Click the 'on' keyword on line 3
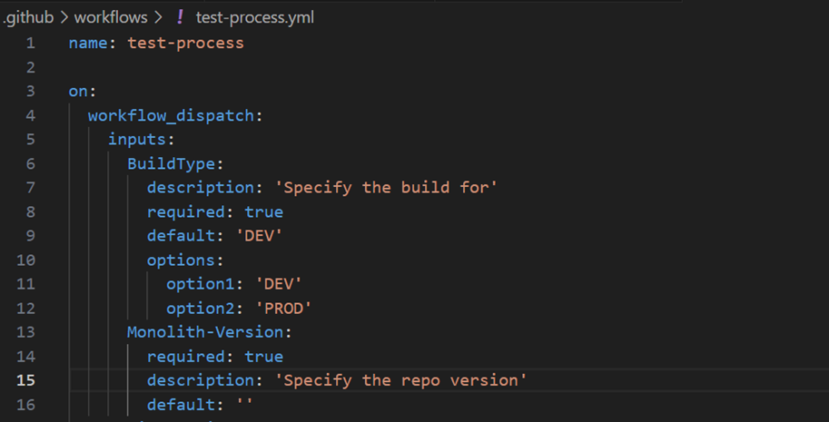 click(x=78, y=92)
